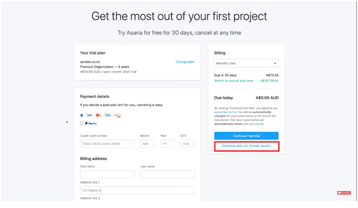Click Change plan link

point(185,62)
